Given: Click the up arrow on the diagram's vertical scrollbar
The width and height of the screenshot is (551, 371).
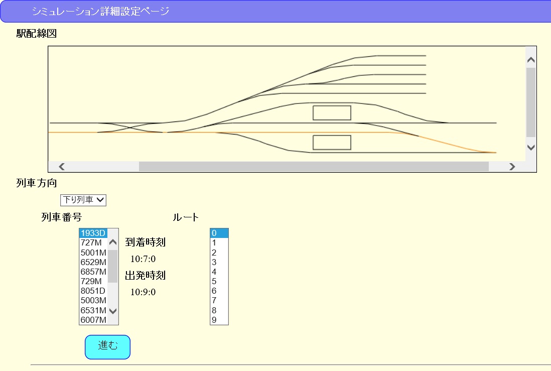Looking at the screenshot, I should point(530,59).
